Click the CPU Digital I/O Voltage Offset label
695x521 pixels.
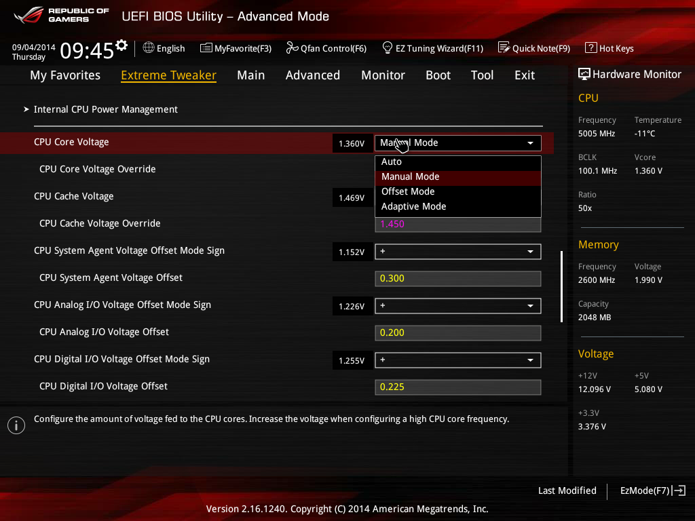point(103,386)
